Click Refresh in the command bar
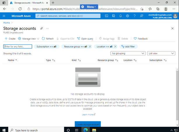Screen dimensions: 179x132 point(48,39)
